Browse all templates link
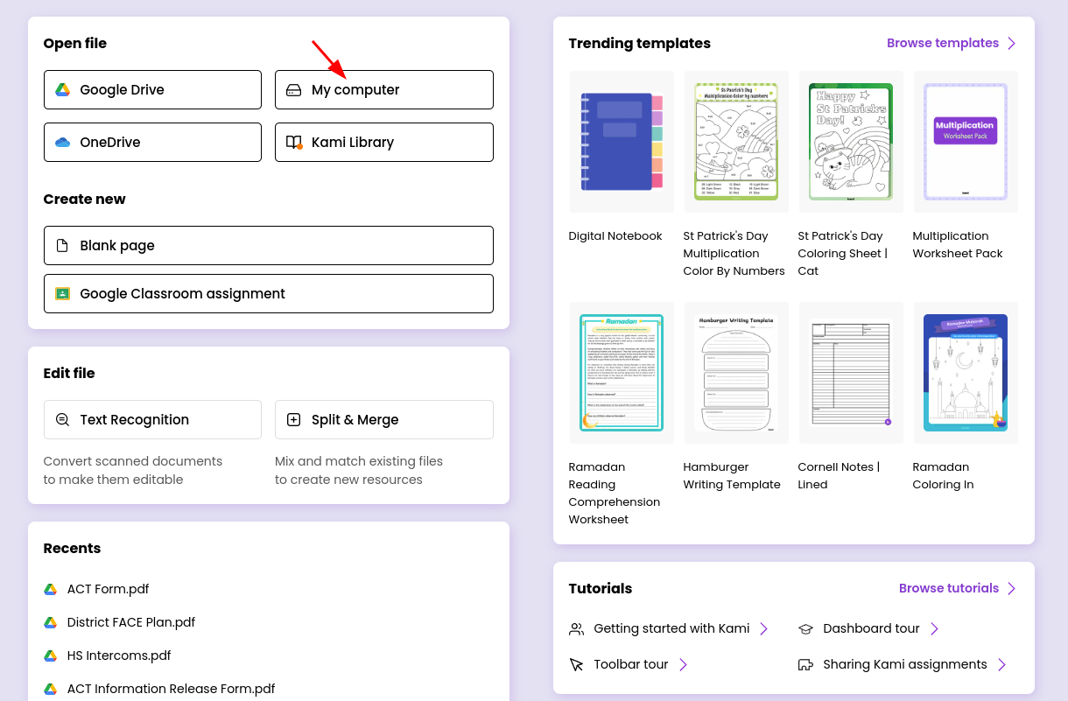The width and height of the screenshot is (1068, 701). (x=943, y=44)
